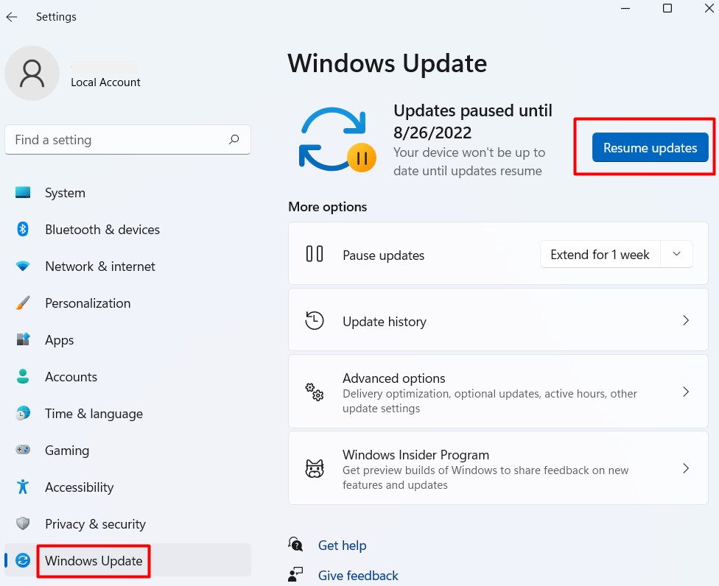Click the user profile avatar icon
Screen dimensions: 719x586
click(x=32, y=73)
